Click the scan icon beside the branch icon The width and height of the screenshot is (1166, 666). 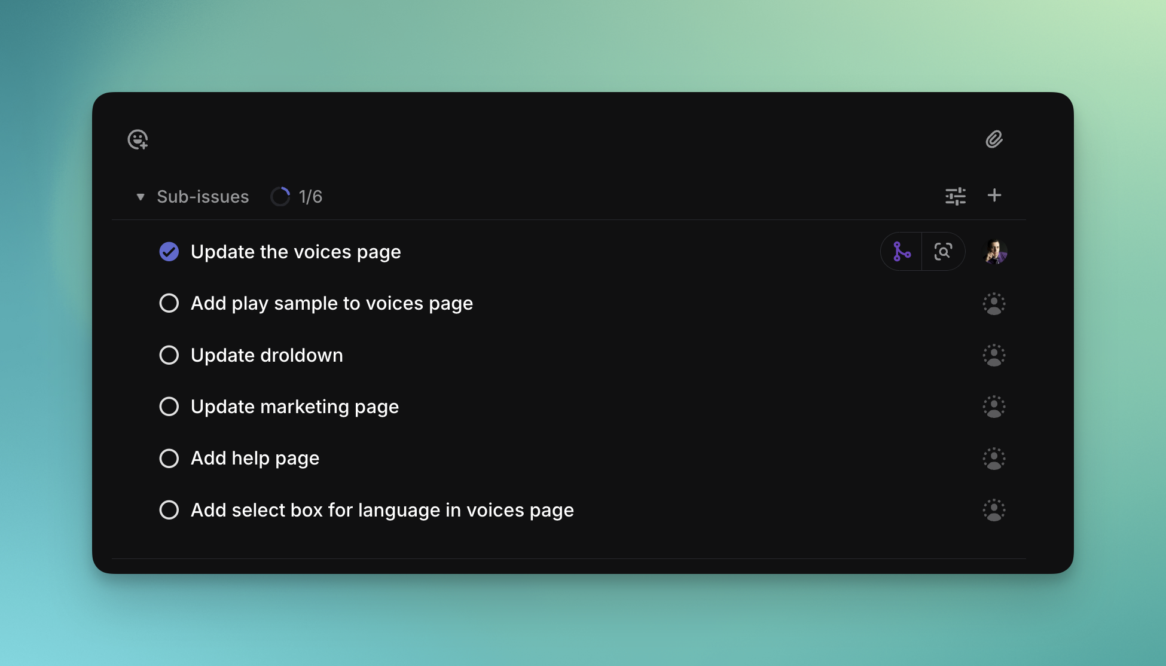point(944,252)
